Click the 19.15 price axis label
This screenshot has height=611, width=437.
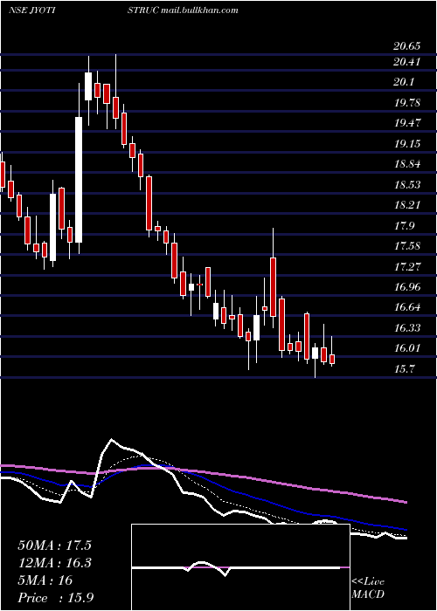407,144
